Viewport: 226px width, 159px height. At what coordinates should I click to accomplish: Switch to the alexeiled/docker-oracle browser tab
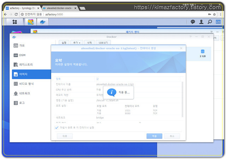(59, 8)
